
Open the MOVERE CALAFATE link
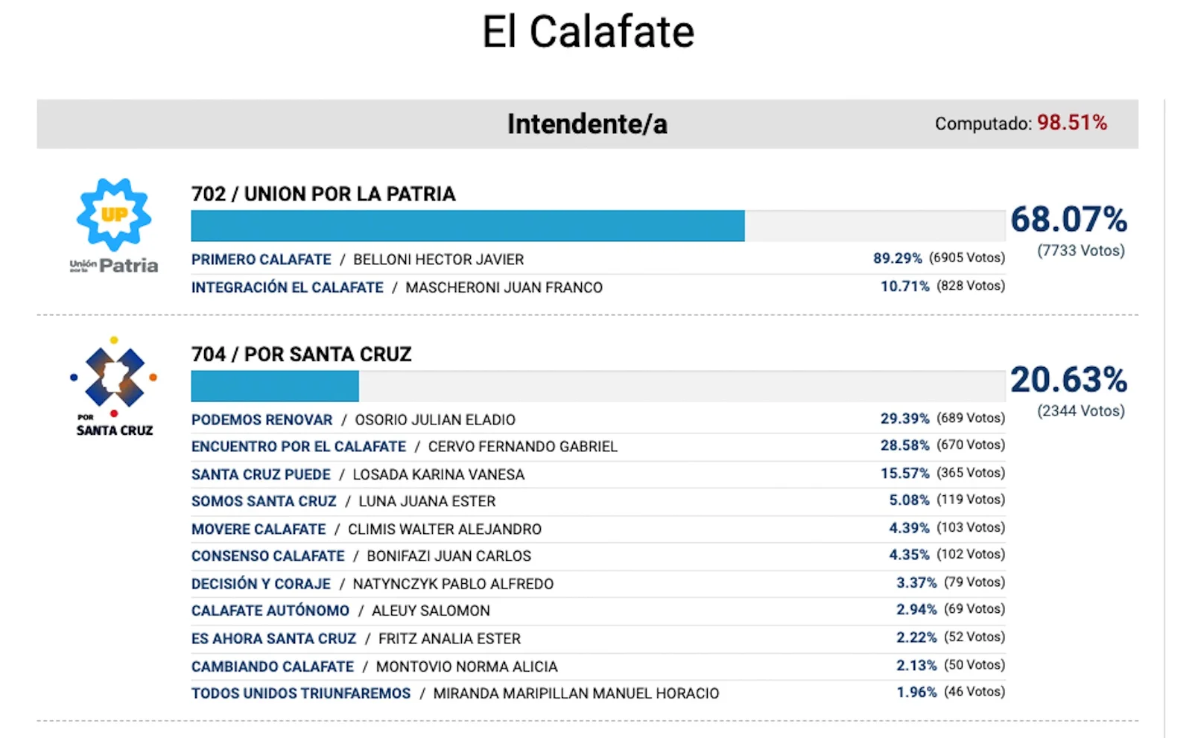259,529
